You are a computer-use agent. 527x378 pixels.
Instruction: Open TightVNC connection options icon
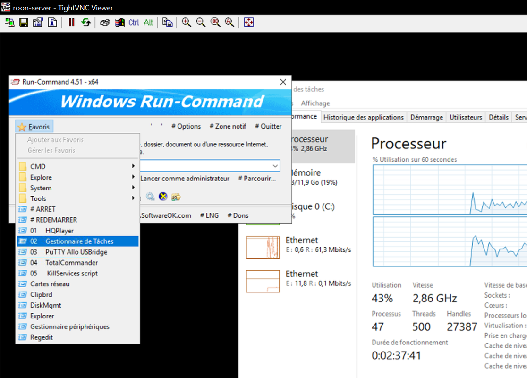pyautogui.click(x=38, y=23)
